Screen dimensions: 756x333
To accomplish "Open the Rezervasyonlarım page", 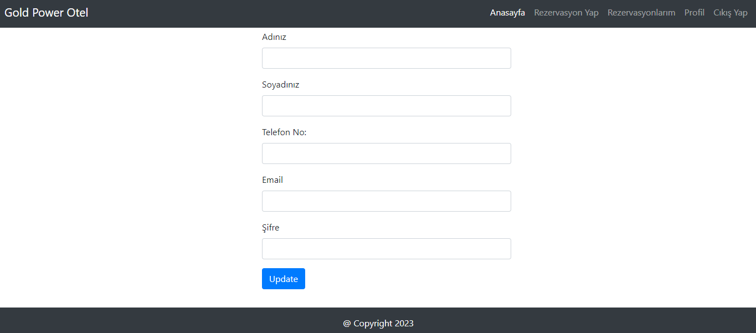I will (x=641, y=12).
